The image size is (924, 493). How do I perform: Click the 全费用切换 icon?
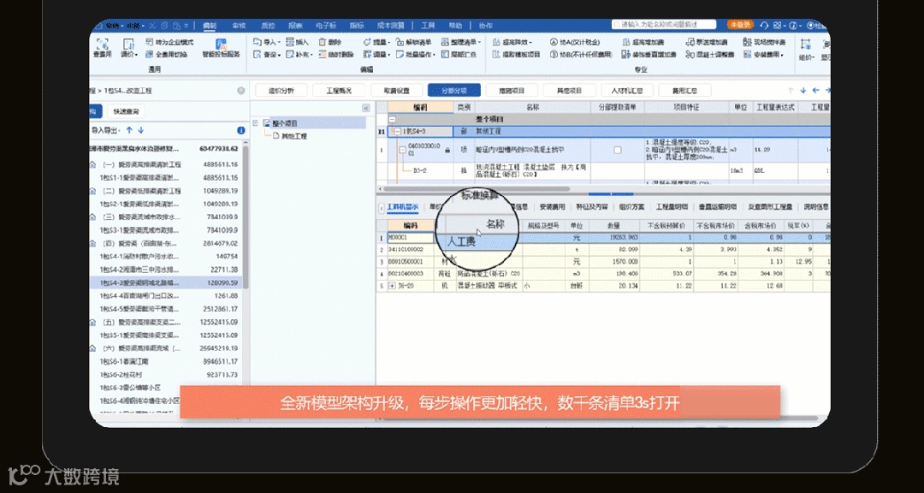151,54
